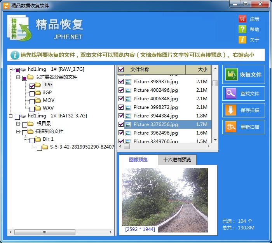Open the 帮助 link
This screenshot has height=243, width=272.
[255, 29]
